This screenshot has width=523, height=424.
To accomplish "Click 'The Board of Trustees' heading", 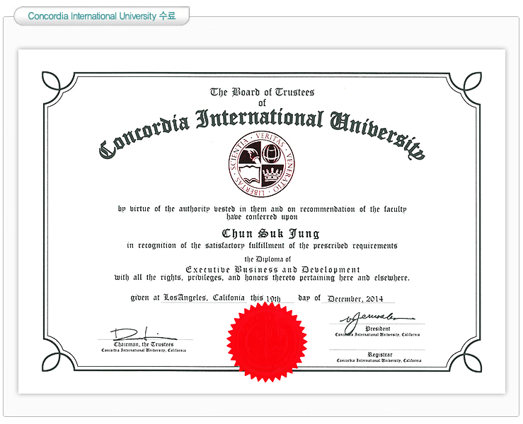I will (x=262, y=92).
